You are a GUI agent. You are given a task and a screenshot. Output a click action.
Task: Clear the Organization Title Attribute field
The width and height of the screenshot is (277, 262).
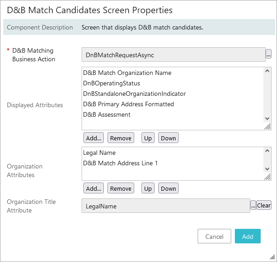click(x=264, y=206)
